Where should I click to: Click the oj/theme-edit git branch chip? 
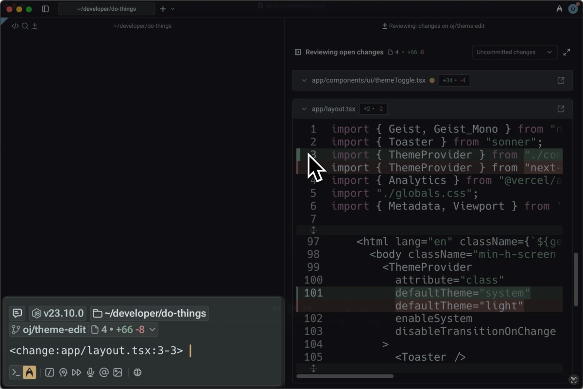(x=49, y=330)
